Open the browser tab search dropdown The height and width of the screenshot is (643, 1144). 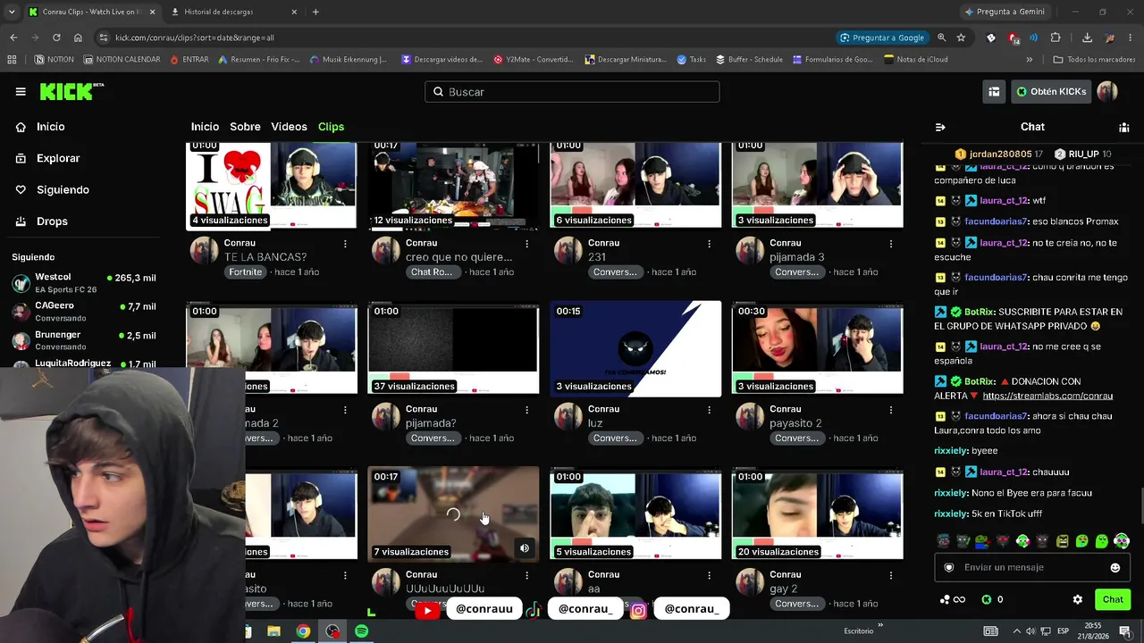tap(12, 12)
